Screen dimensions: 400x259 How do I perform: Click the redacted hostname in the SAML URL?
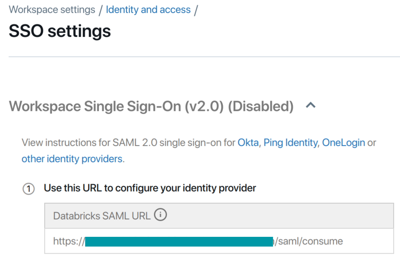pyautogui.click(x=179, y=242)
